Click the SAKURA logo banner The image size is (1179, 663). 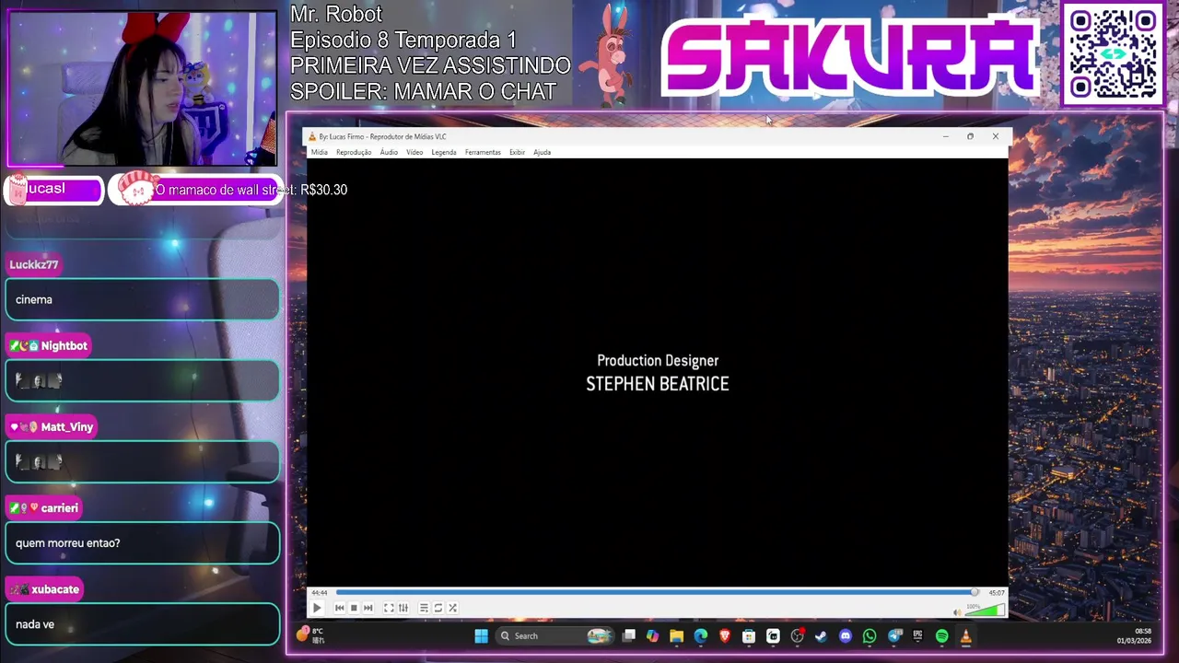[x=849, y=55]
